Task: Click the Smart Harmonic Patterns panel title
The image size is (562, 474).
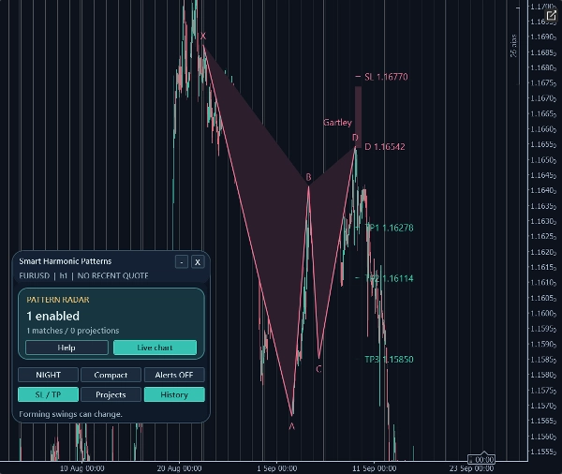Action: click(x=66, y=261)
